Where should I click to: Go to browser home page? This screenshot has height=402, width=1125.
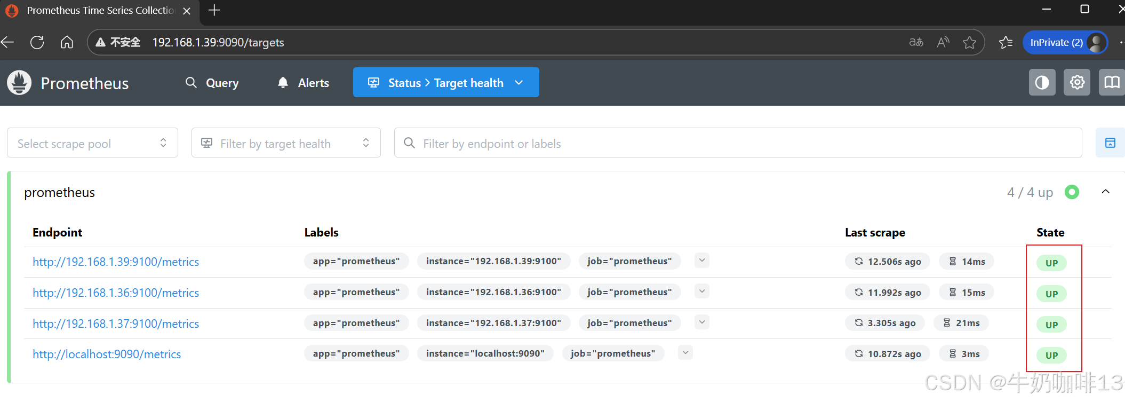point(67,42)
